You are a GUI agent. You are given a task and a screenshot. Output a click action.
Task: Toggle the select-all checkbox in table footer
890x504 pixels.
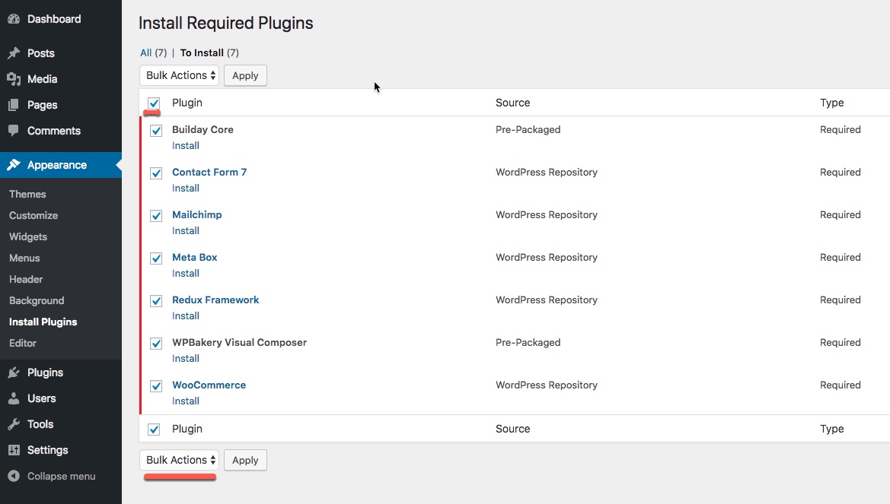(x=154, y=430)
